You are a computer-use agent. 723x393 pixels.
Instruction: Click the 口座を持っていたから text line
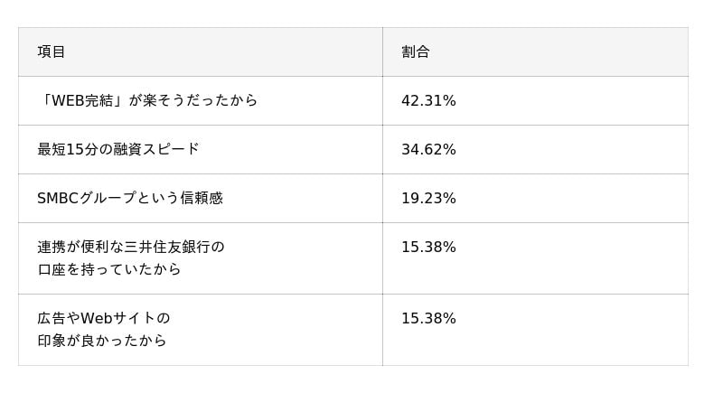[x=109, y=269]
